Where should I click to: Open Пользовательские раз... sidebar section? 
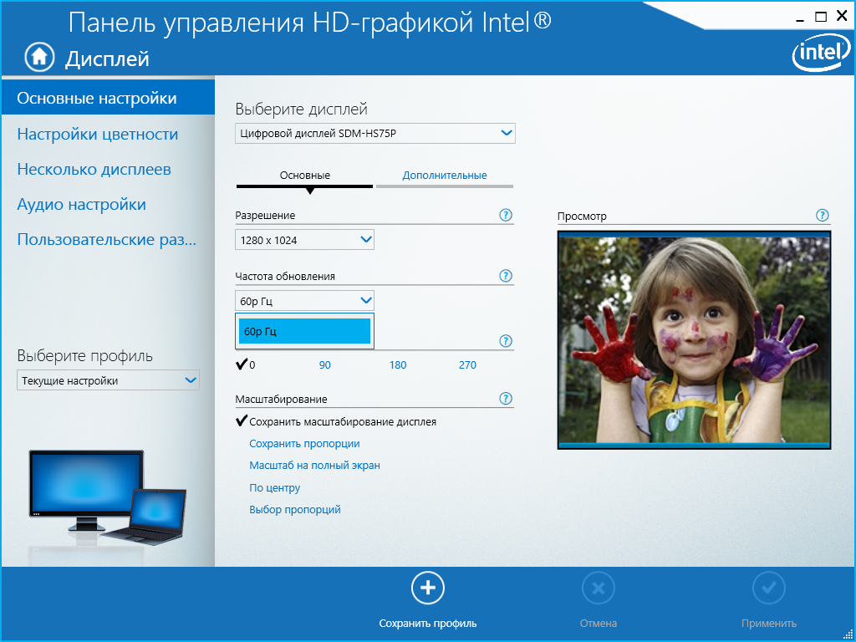pos(106,240)
